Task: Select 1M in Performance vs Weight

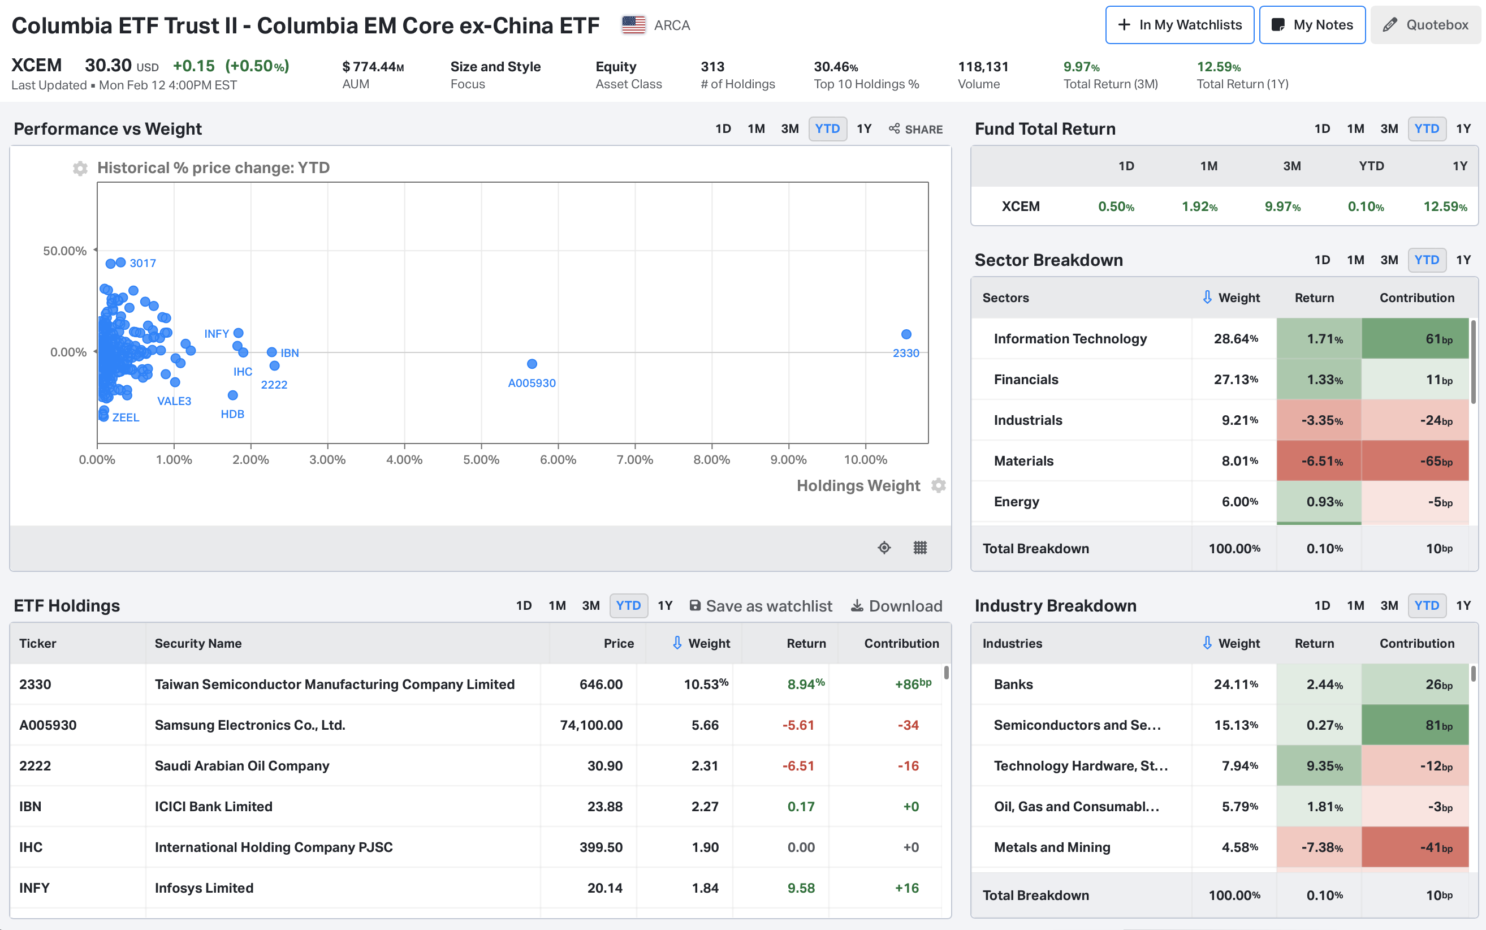Action: click(x=756, y=128)
